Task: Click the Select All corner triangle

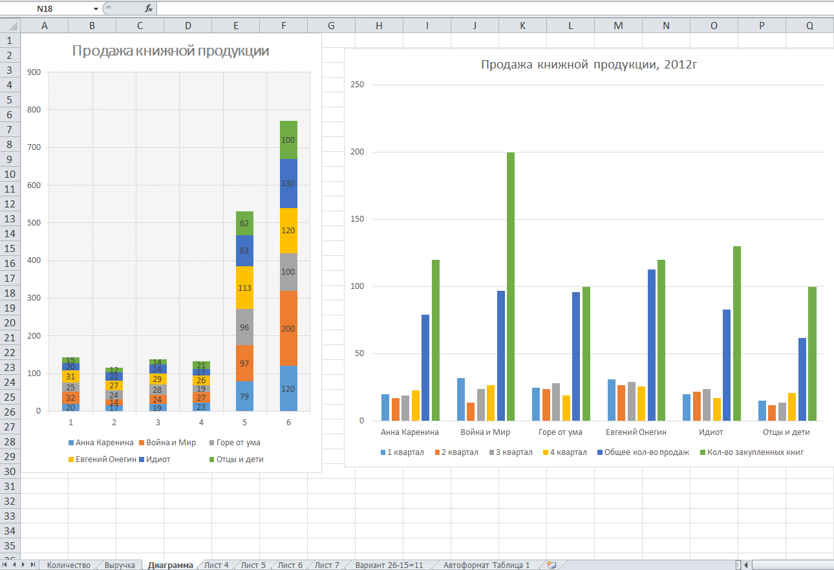Action: point(10,25)
